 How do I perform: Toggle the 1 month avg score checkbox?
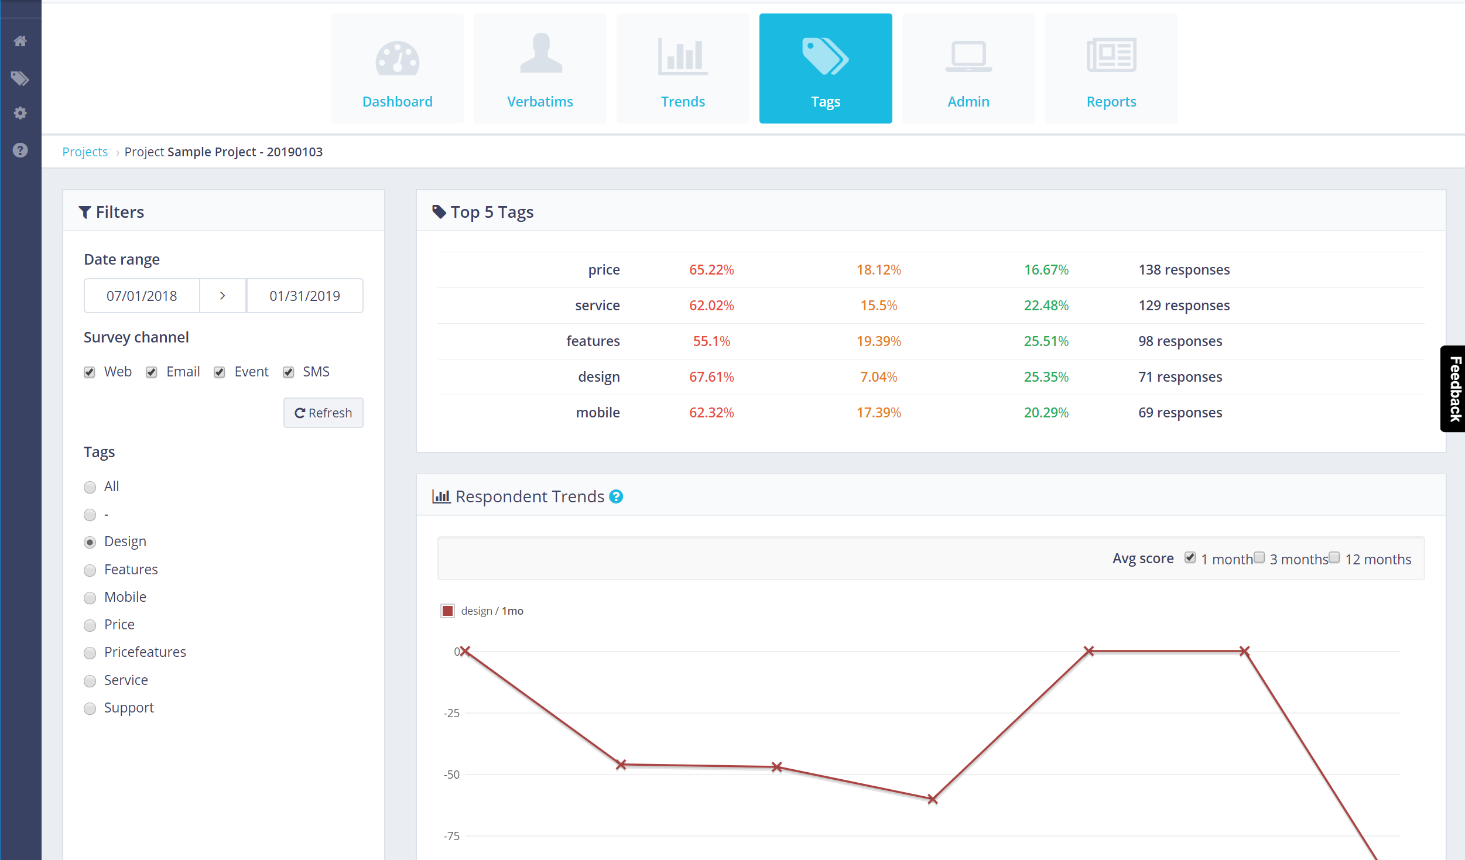[x=1190, y=557]
